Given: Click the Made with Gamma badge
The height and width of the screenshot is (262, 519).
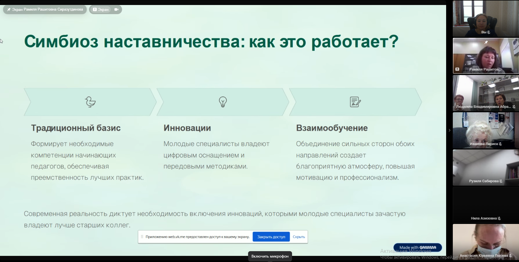Looking at the screenshot, I should (x=417, y=247).
